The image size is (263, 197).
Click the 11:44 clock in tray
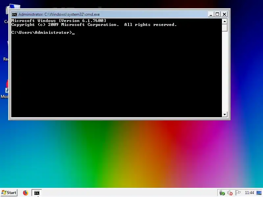250,193
